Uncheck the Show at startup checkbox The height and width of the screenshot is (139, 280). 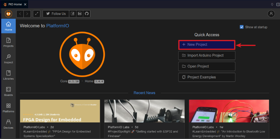coord(242,27)
